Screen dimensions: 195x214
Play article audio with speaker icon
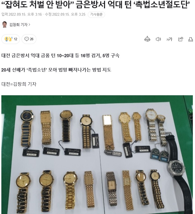[x=158, y=39]
